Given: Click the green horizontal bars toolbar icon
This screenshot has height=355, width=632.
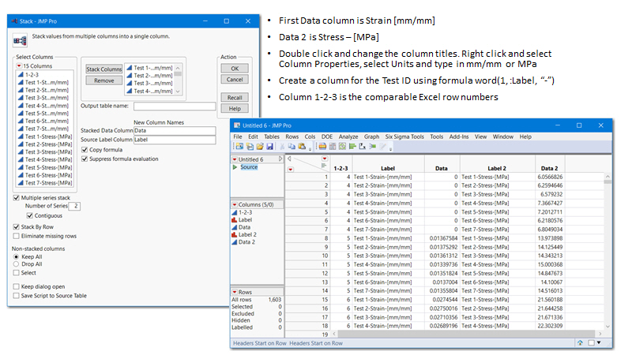Looking at the screenshot, I should pos(352,147).
